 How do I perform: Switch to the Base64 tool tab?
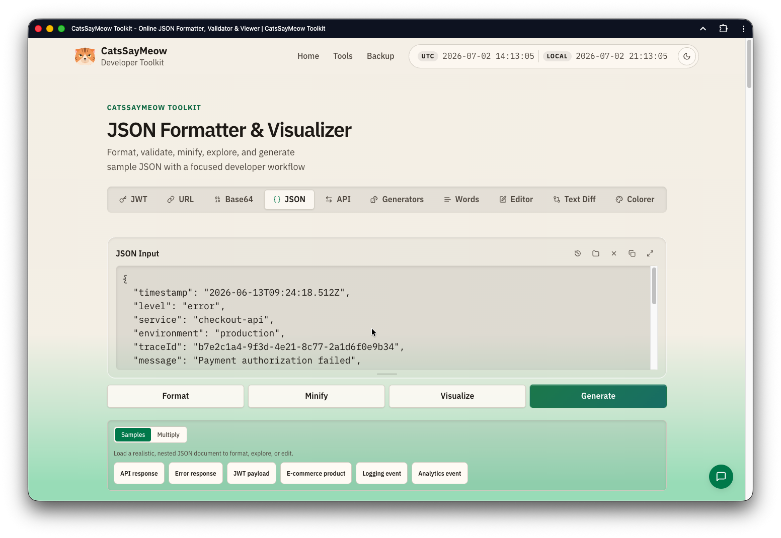(233, 200)
